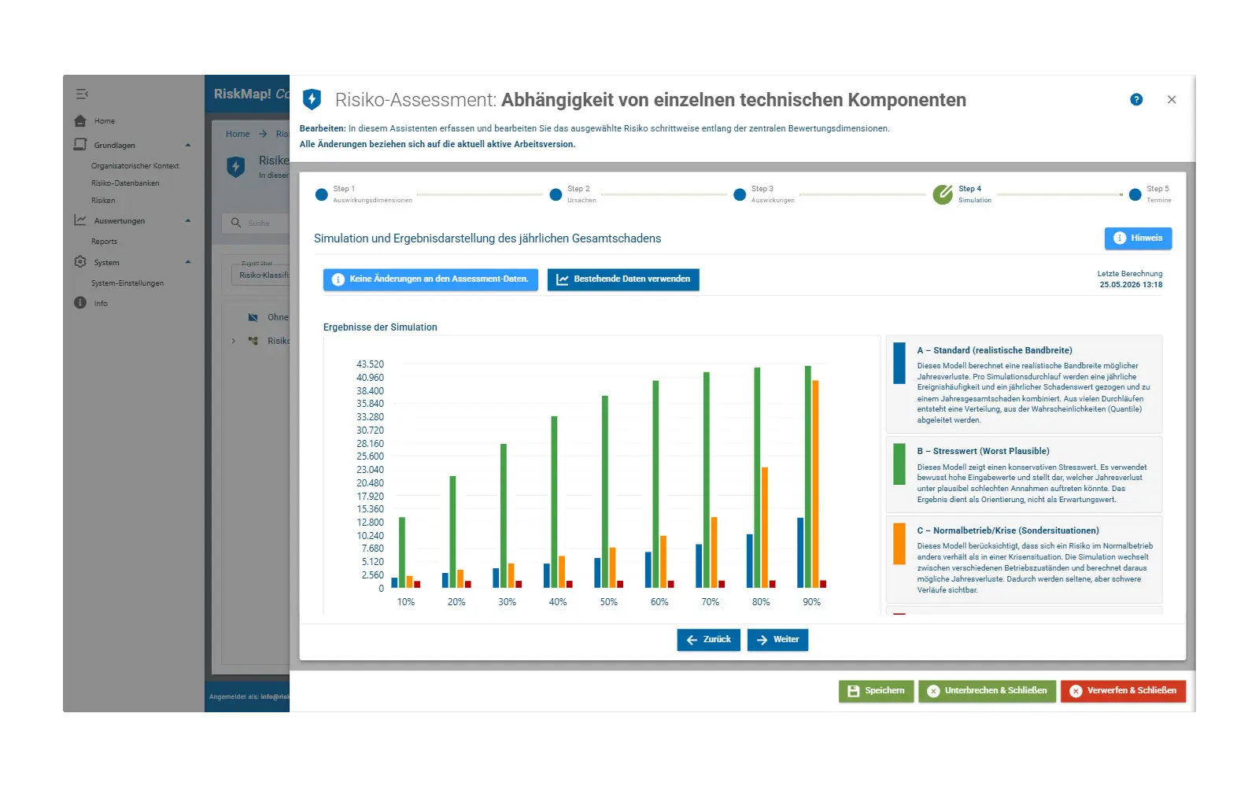This screenshot has height=787, width=1259.
Task: Jump to Step 5 Termine
Action: [x=1135, y=195]
